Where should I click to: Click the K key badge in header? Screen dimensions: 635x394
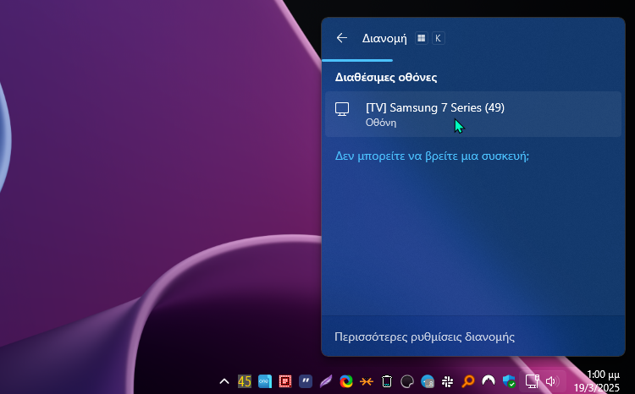(439, 38)
